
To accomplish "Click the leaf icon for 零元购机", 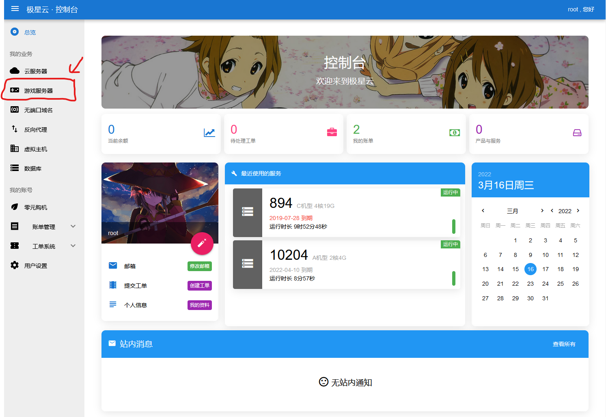I will point(15,207).
